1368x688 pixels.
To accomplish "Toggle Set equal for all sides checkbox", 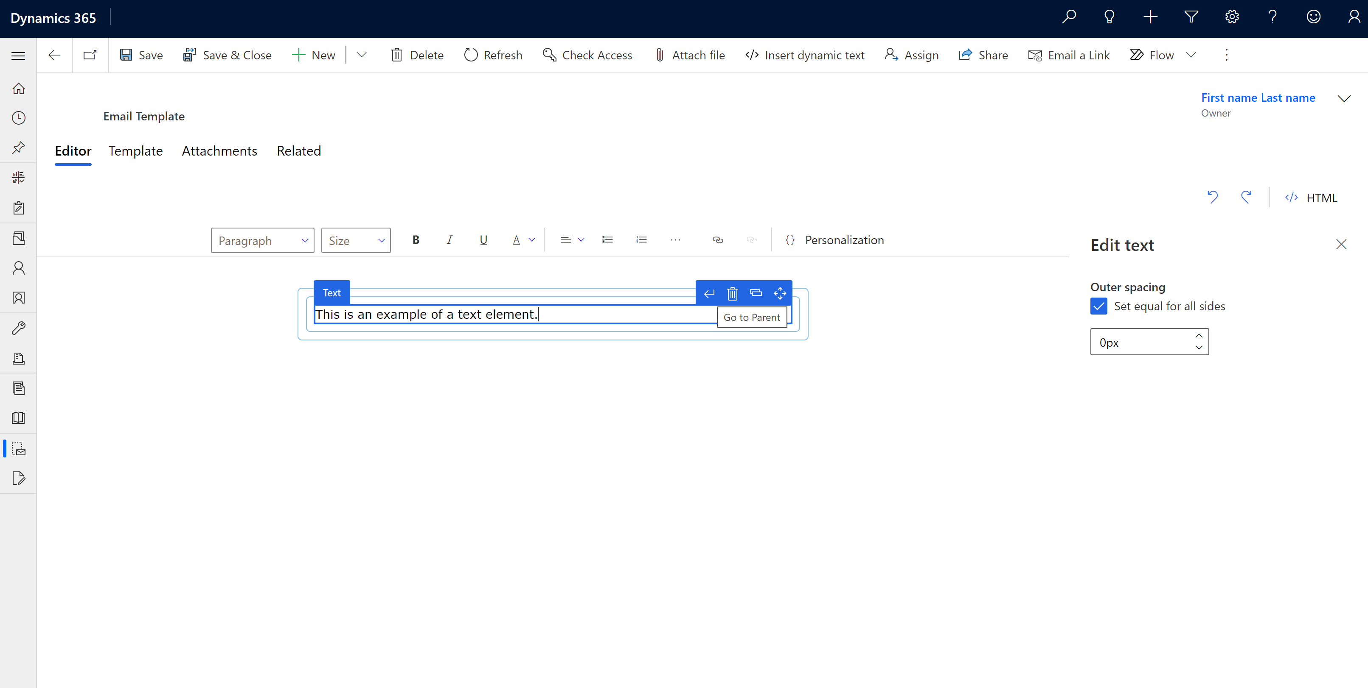I will pyautogui.click(x=1099, y=306).
